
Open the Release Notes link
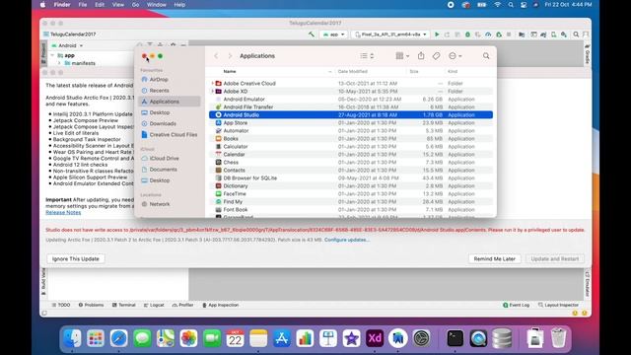pos(63,212)
